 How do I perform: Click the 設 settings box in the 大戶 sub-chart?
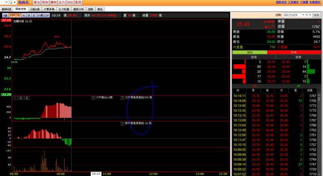pos(21,98)
